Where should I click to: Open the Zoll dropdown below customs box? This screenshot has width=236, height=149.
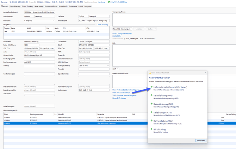click(x=116, y=69)
